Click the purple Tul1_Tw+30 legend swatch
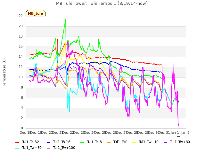The width and height of the screenshot is (205, 154). [165, 142]
